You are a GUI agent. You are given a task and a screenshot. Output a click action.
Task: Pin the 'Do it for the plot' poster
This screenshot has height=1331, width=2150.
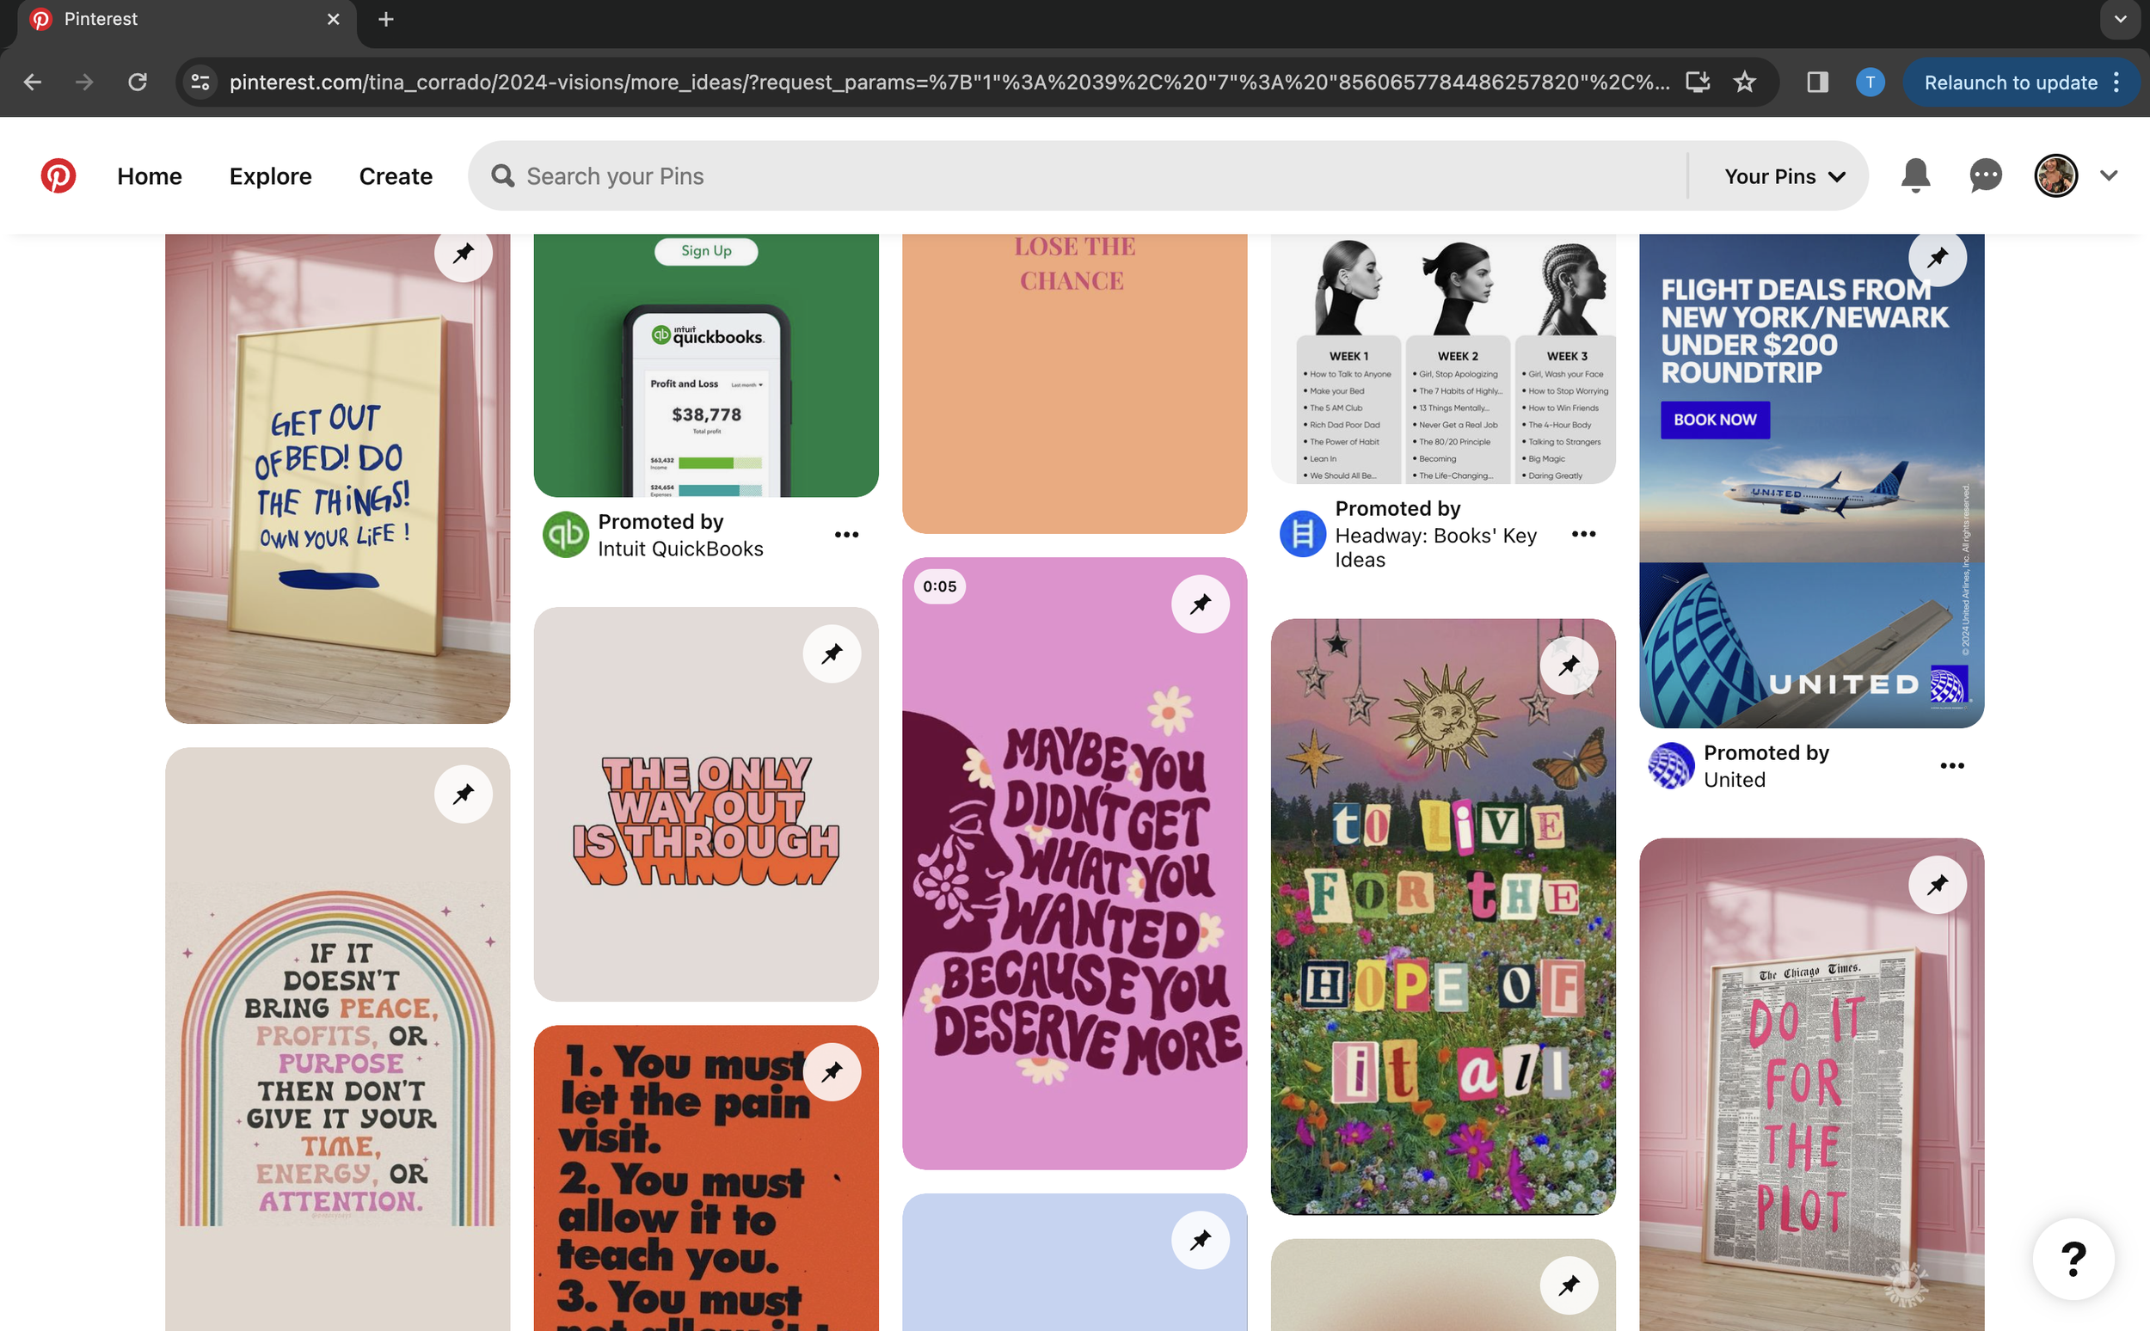pos(1937,885)
